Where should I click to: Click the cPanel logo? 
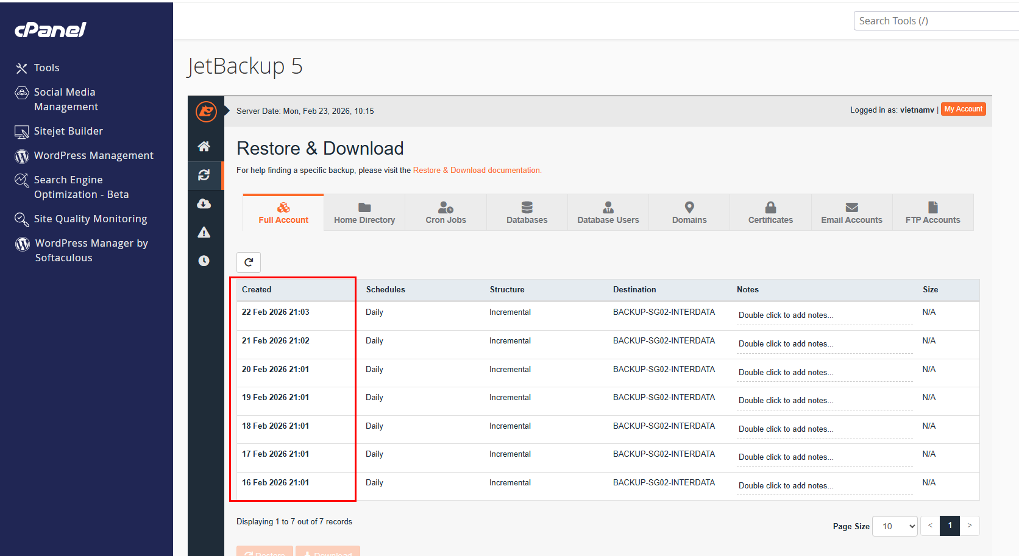pos(51,29)
